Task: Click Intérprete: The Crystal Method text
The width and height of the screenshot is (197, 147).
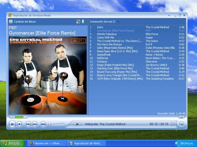Action: 105,124
